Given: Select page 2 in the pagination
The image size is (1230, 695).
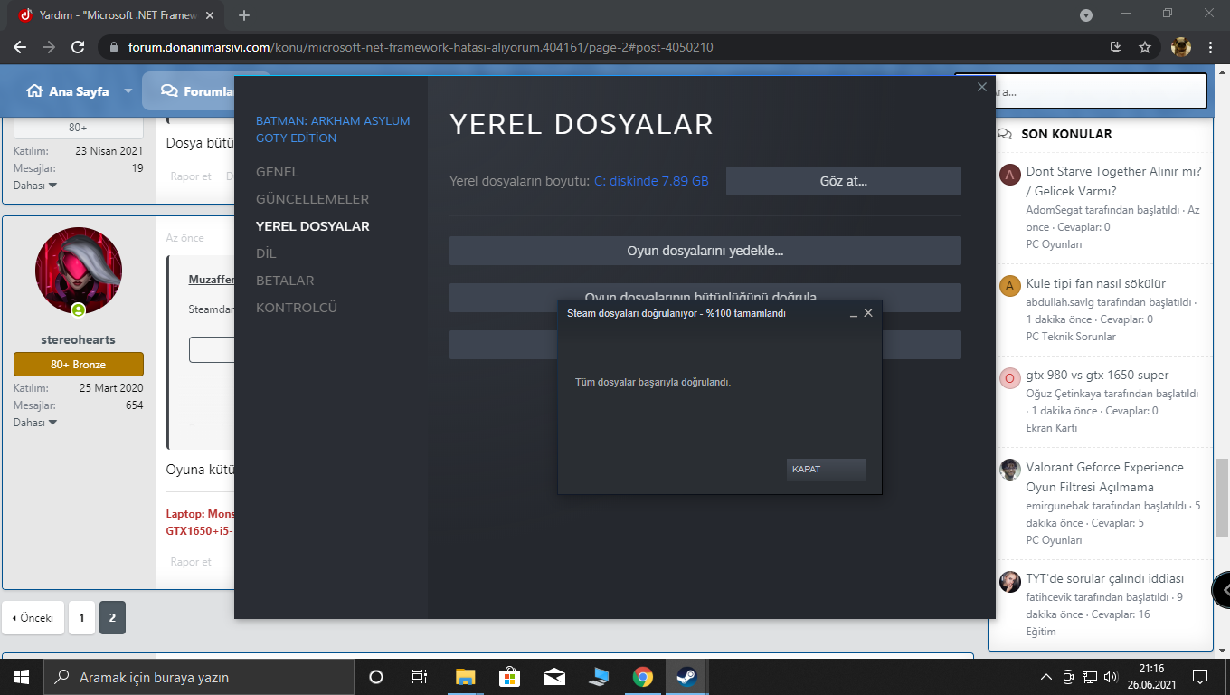Looking at the screenshot, I should (112, 618).
